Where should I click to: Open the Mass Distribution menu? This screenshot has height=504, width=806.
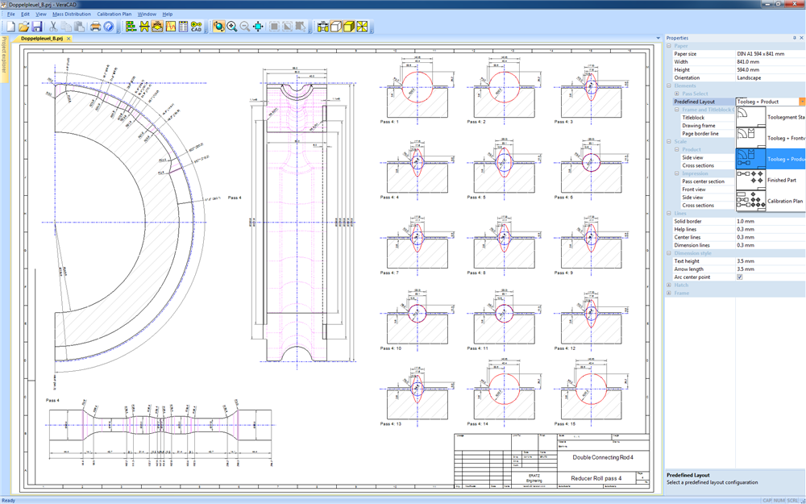tap(72, 14)
